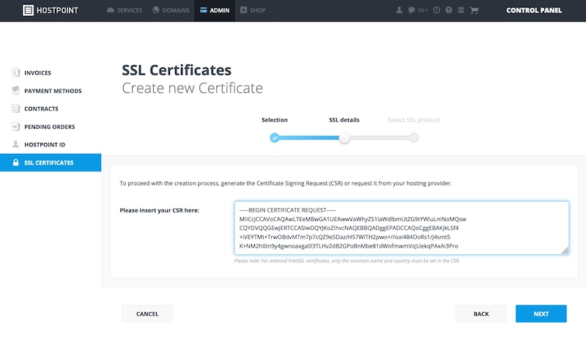Expand the EN language dropdown
Screen dimensions: 586x337
[x=423, y=10]
